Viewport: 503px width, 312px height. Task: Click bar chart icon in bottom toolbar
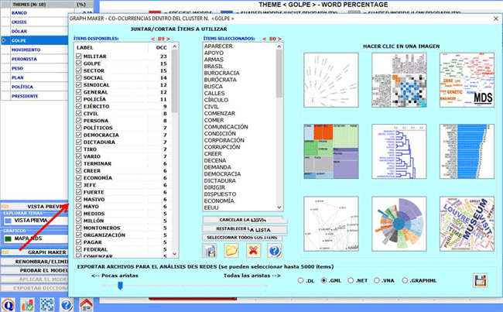[x=27, y=304]
